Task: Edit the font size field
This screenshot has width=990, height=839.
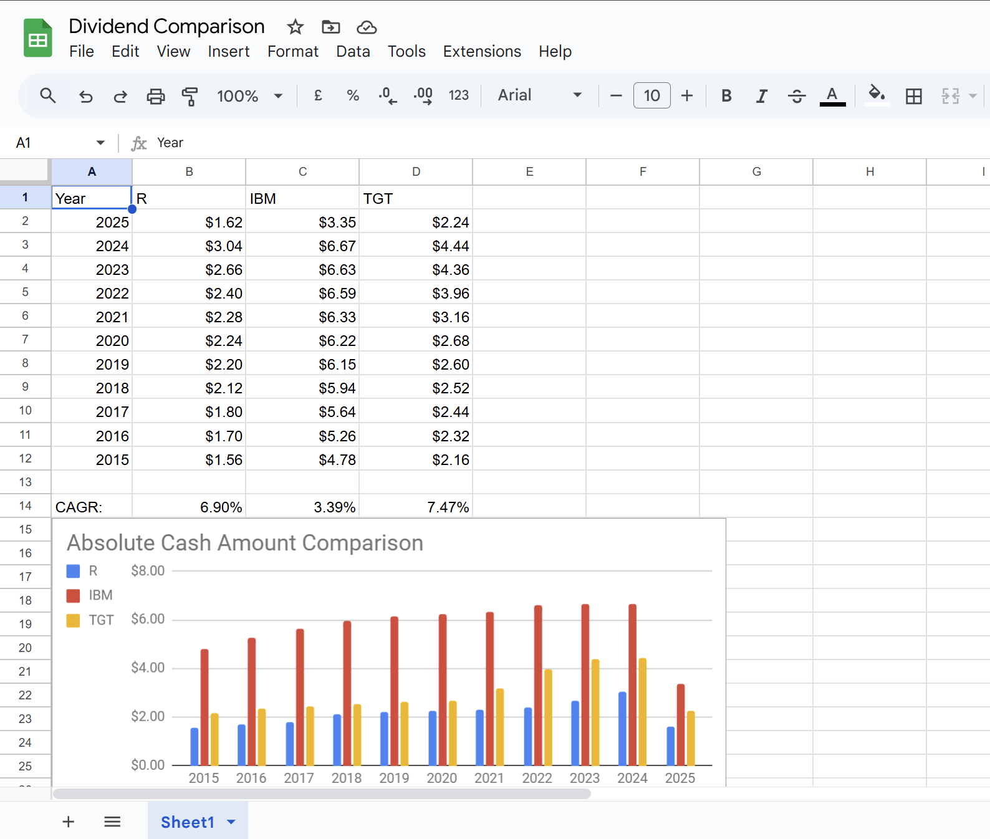Action: pyautogui.click(x=652, y=95)
